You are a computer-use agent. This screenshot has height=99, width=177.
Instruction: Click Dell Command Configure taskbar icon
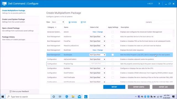tap(86, 97)
